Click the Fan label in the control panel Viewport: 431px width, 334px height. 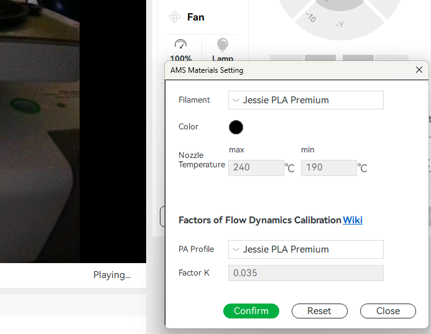coord(196,17)
